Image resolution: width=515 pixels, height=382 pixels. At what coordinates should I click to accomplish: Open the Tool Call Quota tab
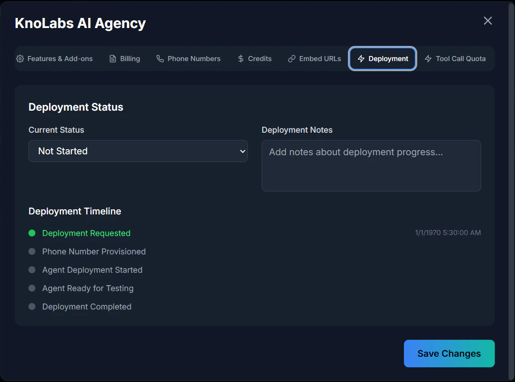[455, 59]
